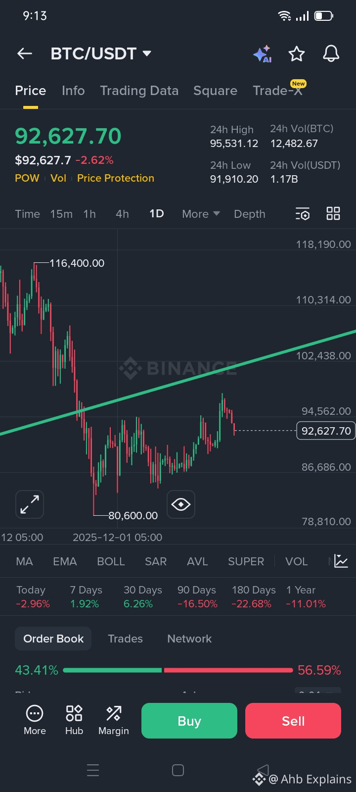Tap the 116,400.00 high marker

[77, 263]
